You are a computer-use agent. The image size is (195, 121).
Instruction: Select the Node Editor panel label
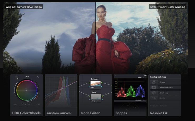(x=90, y=113)
